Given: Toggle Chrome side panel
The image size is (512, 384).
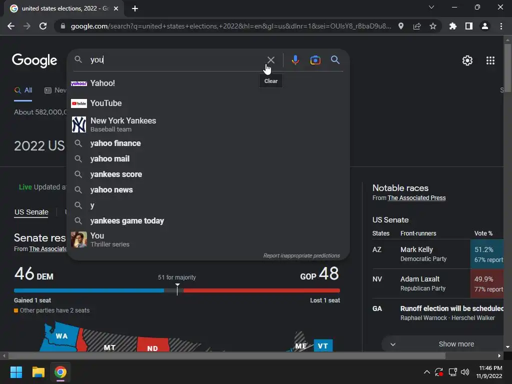Looking at the screenshot, I should click(469, 26).
